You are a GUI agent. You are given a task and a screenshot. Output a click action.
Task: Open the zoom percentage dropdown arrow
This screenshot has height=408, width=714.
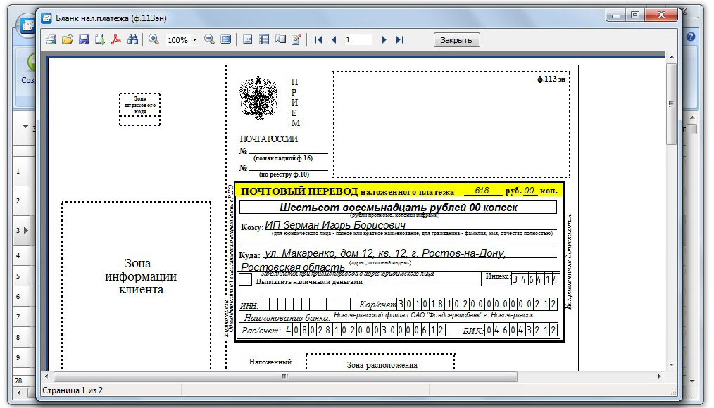[194, 39]
